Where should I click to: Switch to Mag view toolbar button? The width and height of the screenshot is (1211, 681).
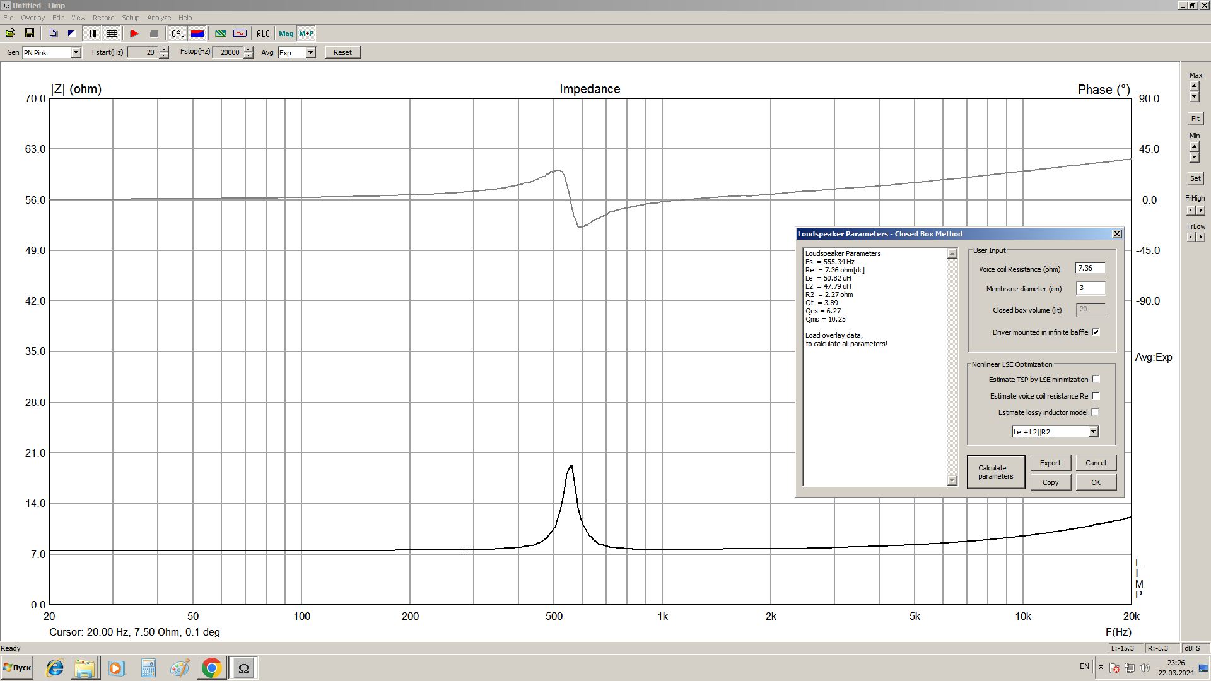tap(286, 33)
